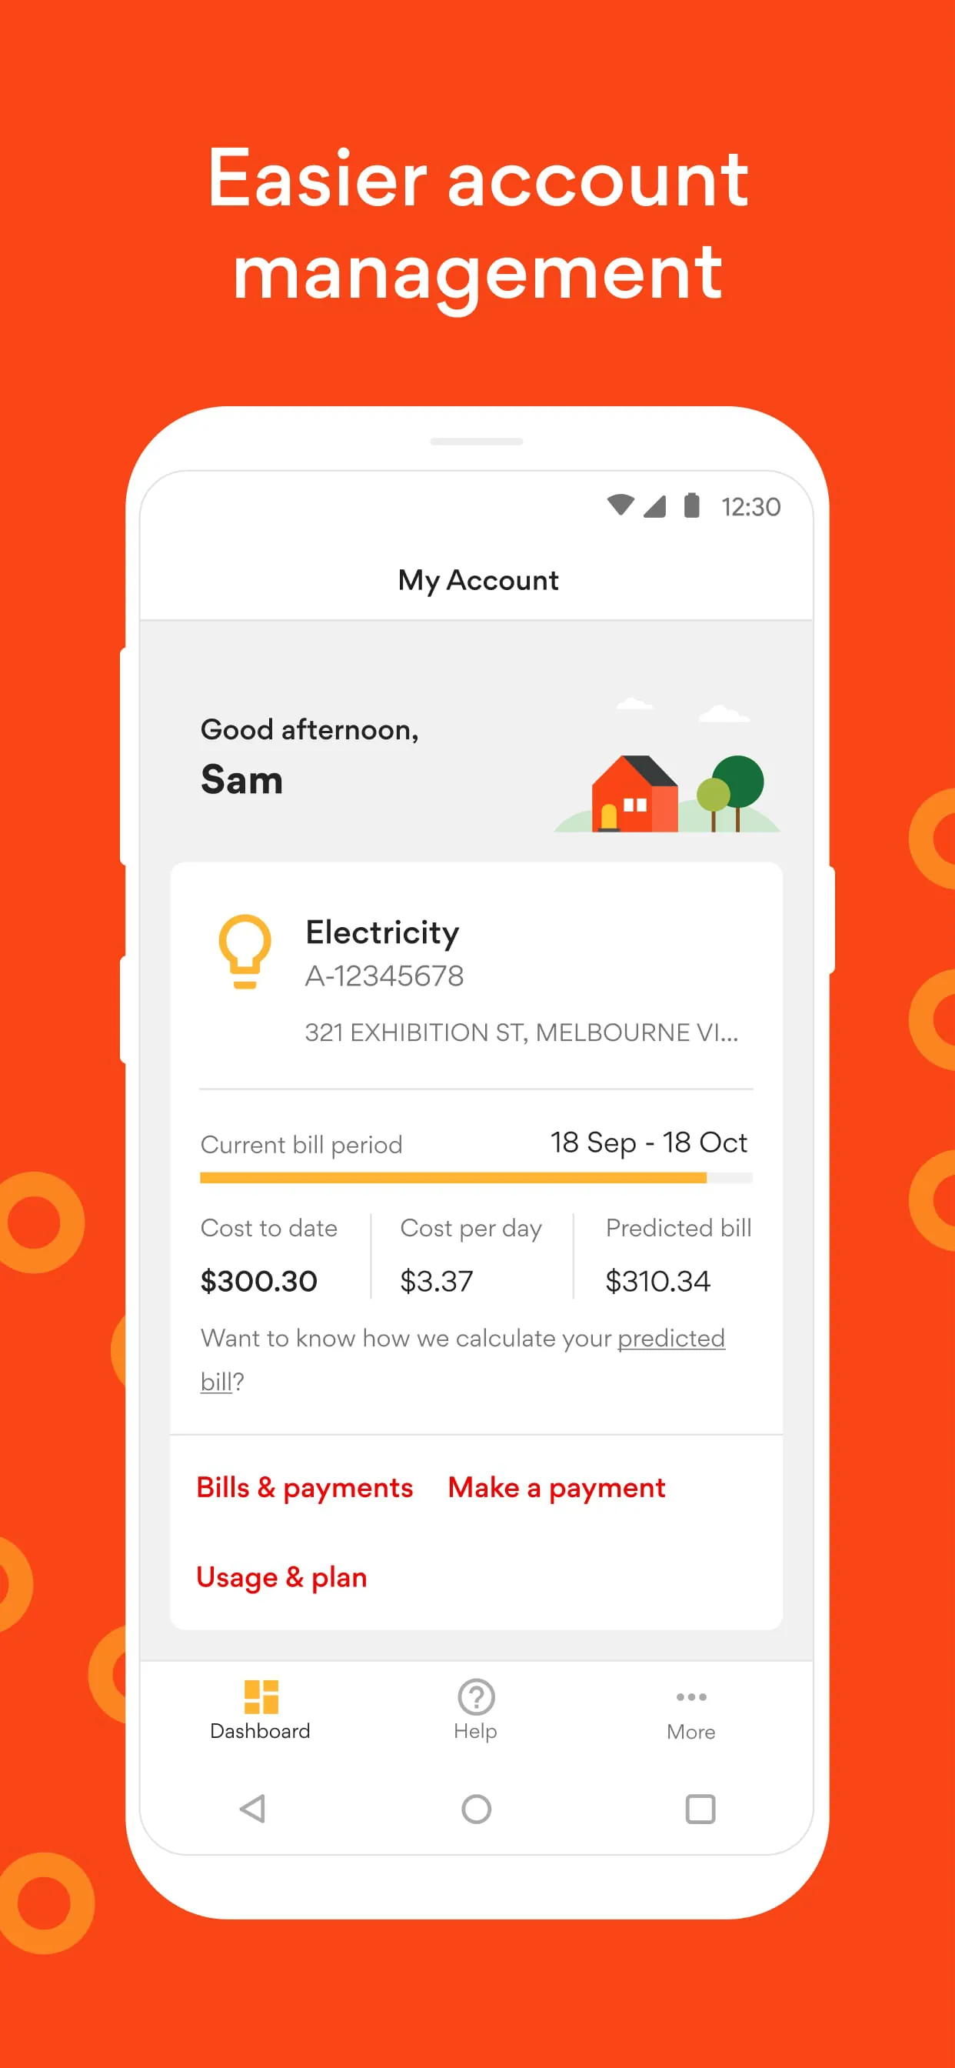Tap the My Account header

point(477,579)
